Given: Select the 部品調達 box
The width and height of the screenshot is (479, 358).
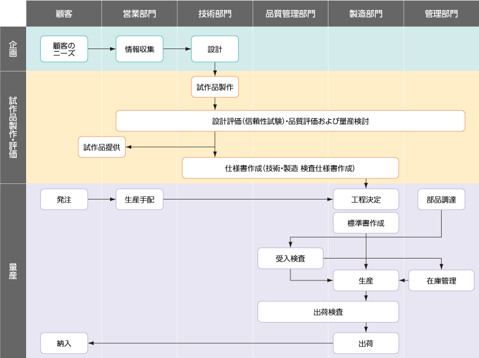Looking at the screenshot, I should [x=441, y=200].
